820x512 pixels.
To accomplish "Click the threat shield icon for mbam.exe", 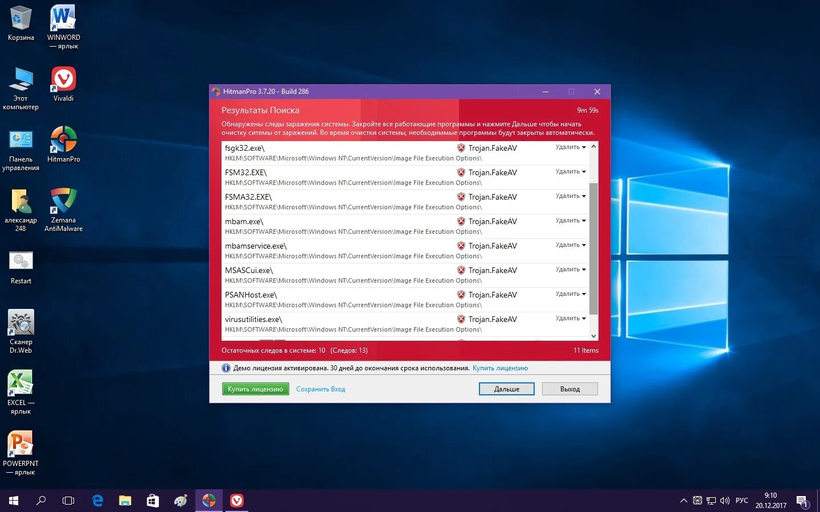I will [x=461, y=221].
